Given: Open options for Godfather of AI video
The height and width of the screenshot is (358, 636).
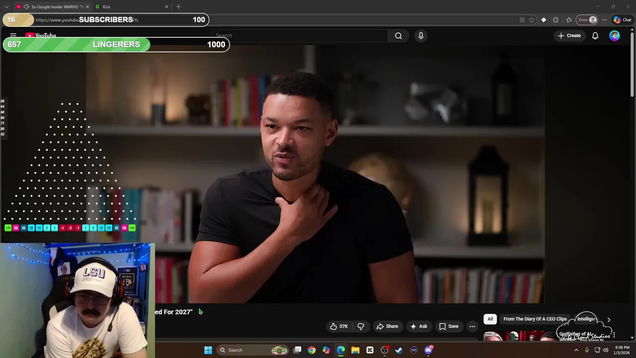Looking at the screenshot, I should click(x=614, y=335).
